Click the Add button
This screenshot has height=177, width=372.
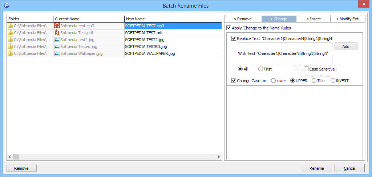(346, 47)
